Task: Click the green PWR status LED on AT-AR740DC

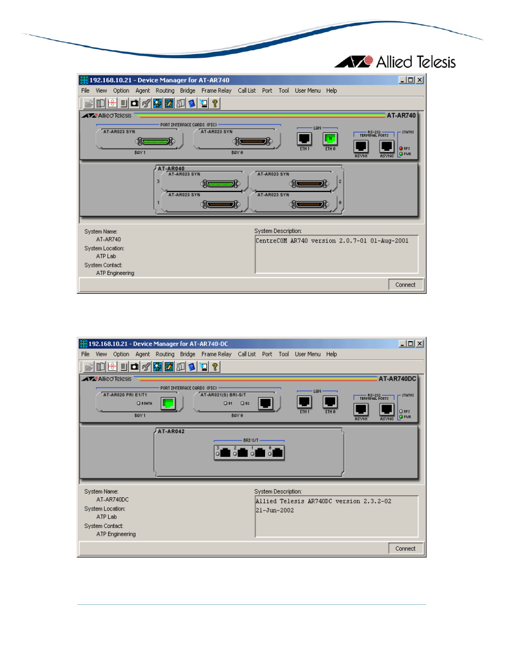Action: [x=401, y=417]
